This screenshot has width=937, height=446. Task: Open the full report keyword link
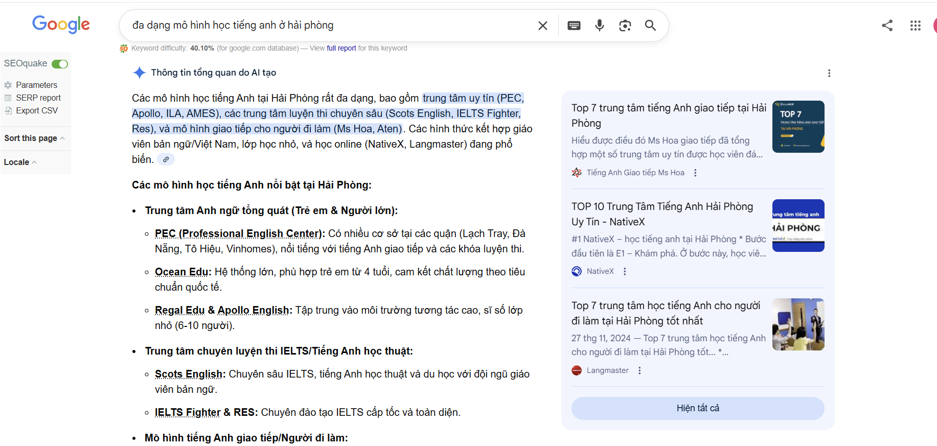coord(341,48)
